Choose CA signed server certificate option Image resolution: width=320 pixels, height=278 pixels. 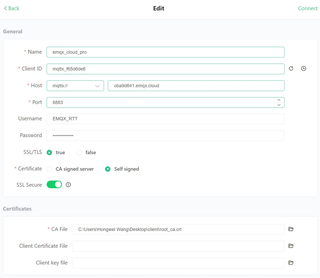[49, 169]
